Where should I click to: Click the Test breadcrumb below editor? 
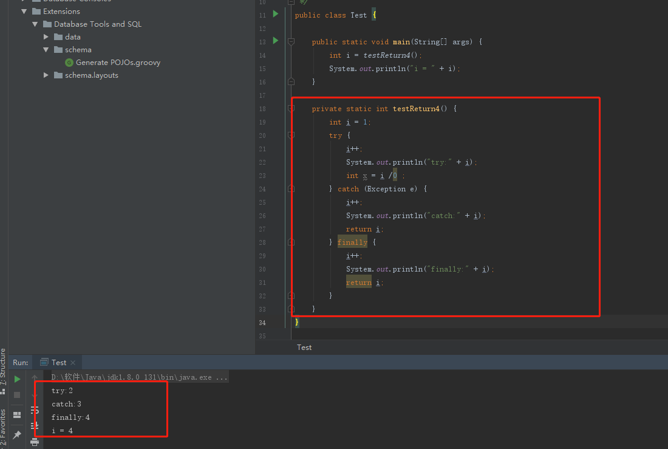click(x=304, y=348)
